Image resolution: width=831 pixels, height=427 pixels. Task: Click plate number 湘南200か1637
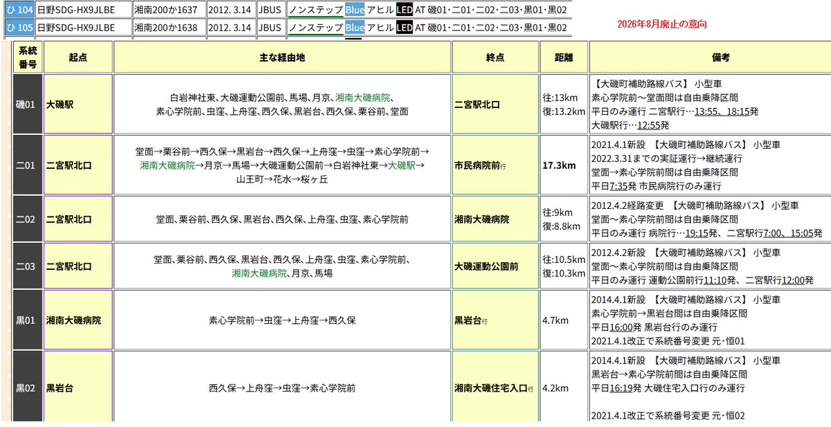(x=166, y=10)
